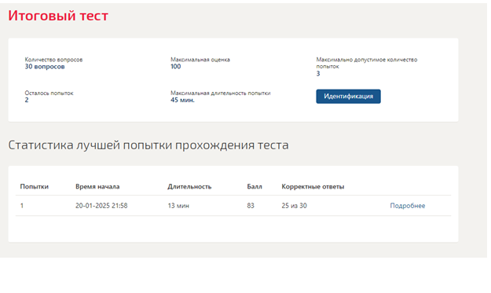
Task: Click the Идентификация button
Action: [x=348, y=97]
